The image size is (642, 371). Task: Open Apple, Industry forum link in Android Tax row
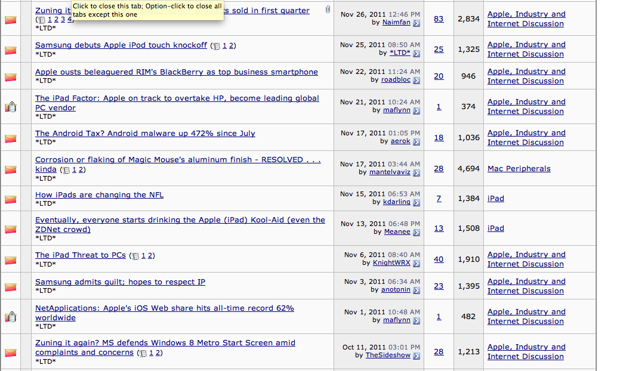point(526,138)
